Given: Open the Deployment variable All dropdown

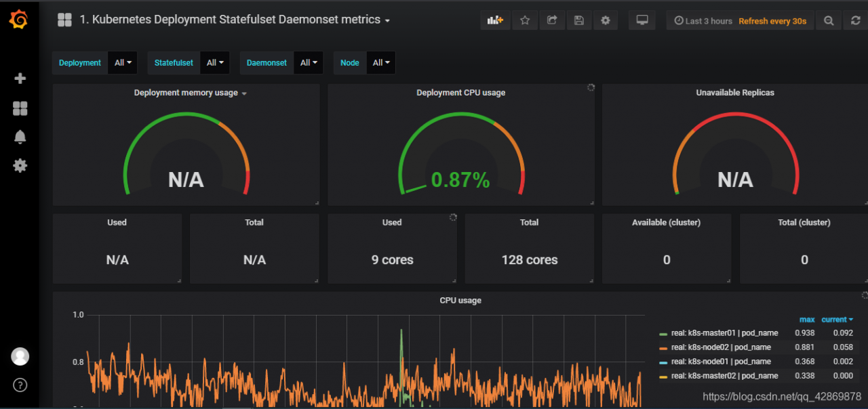Looking at the screenshot, I should click(x=123, y=63).
